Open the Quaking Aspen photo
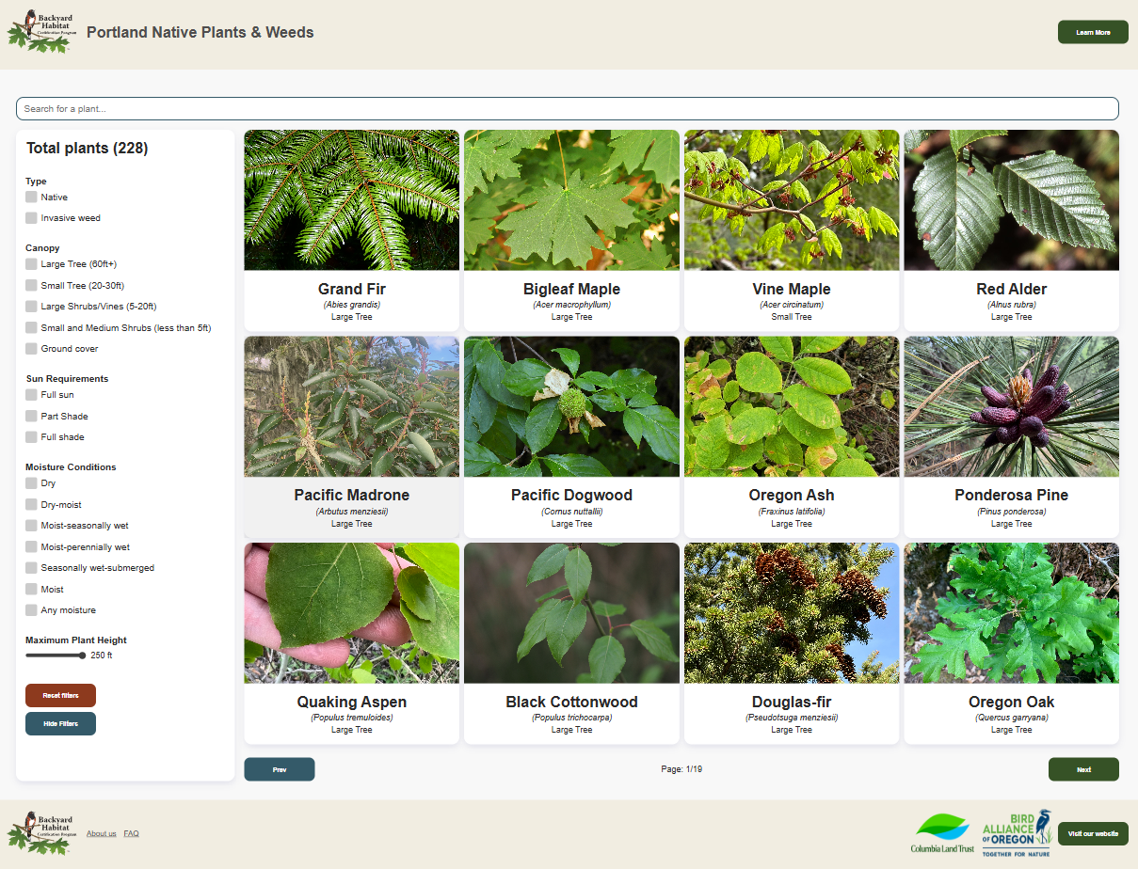Image resolution: width=1138 pixels, height=869 pixels. tap(352, 613)
